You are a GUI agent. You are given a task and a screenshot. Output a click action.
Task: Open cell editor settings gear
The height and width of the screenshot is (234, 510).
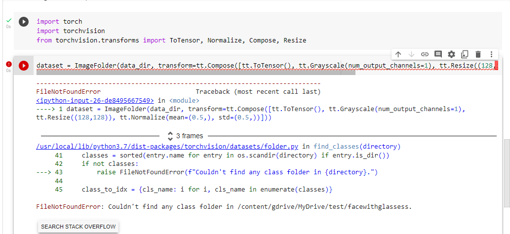[x=451, y=54]
